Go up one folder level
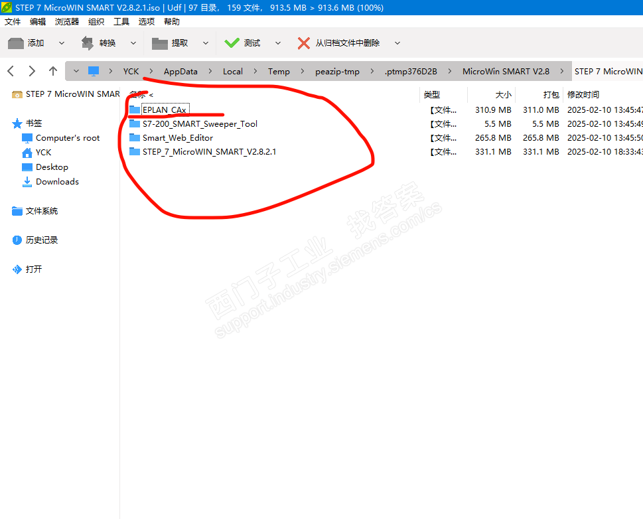The image size is (643, 519). point(53,71)
